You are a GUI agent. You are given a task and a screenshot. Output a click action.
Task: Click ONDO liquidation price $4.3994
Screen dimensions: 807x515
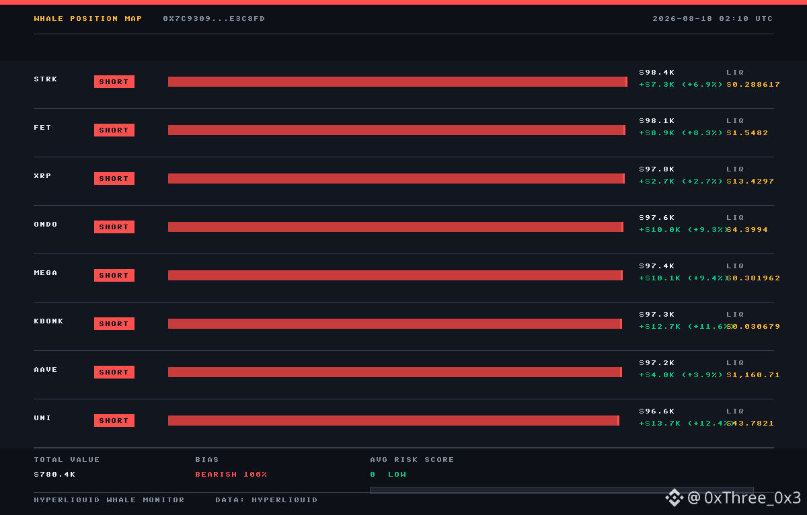[747, 230]
